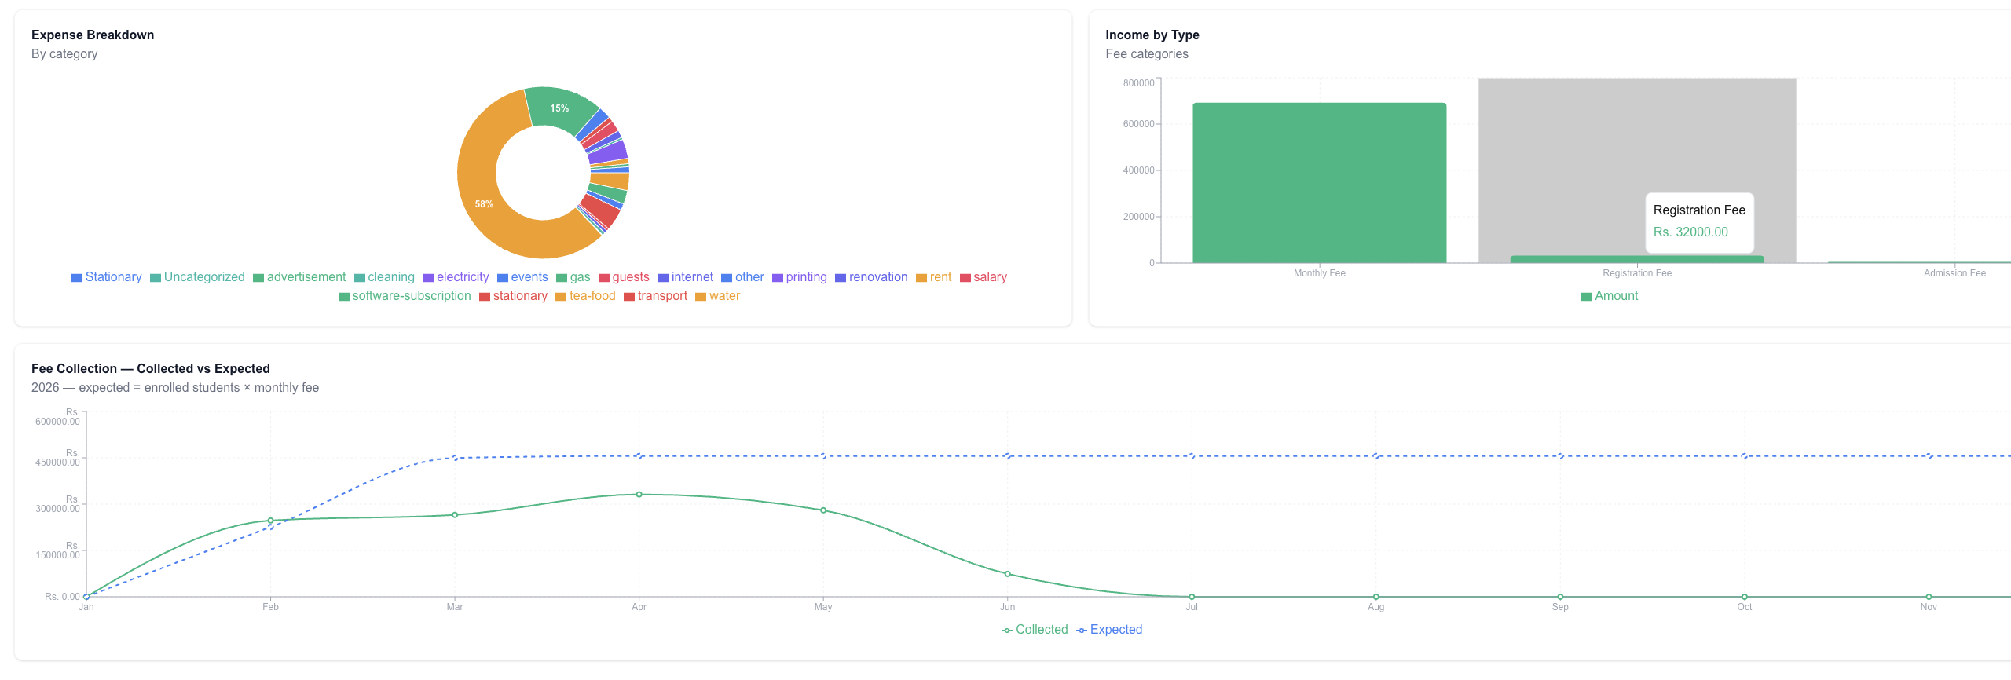Click the 'Jul' x-axis month label
Image resolution: width=2011 pixels, height=680 pixels.
click(x=1192, y=607)
